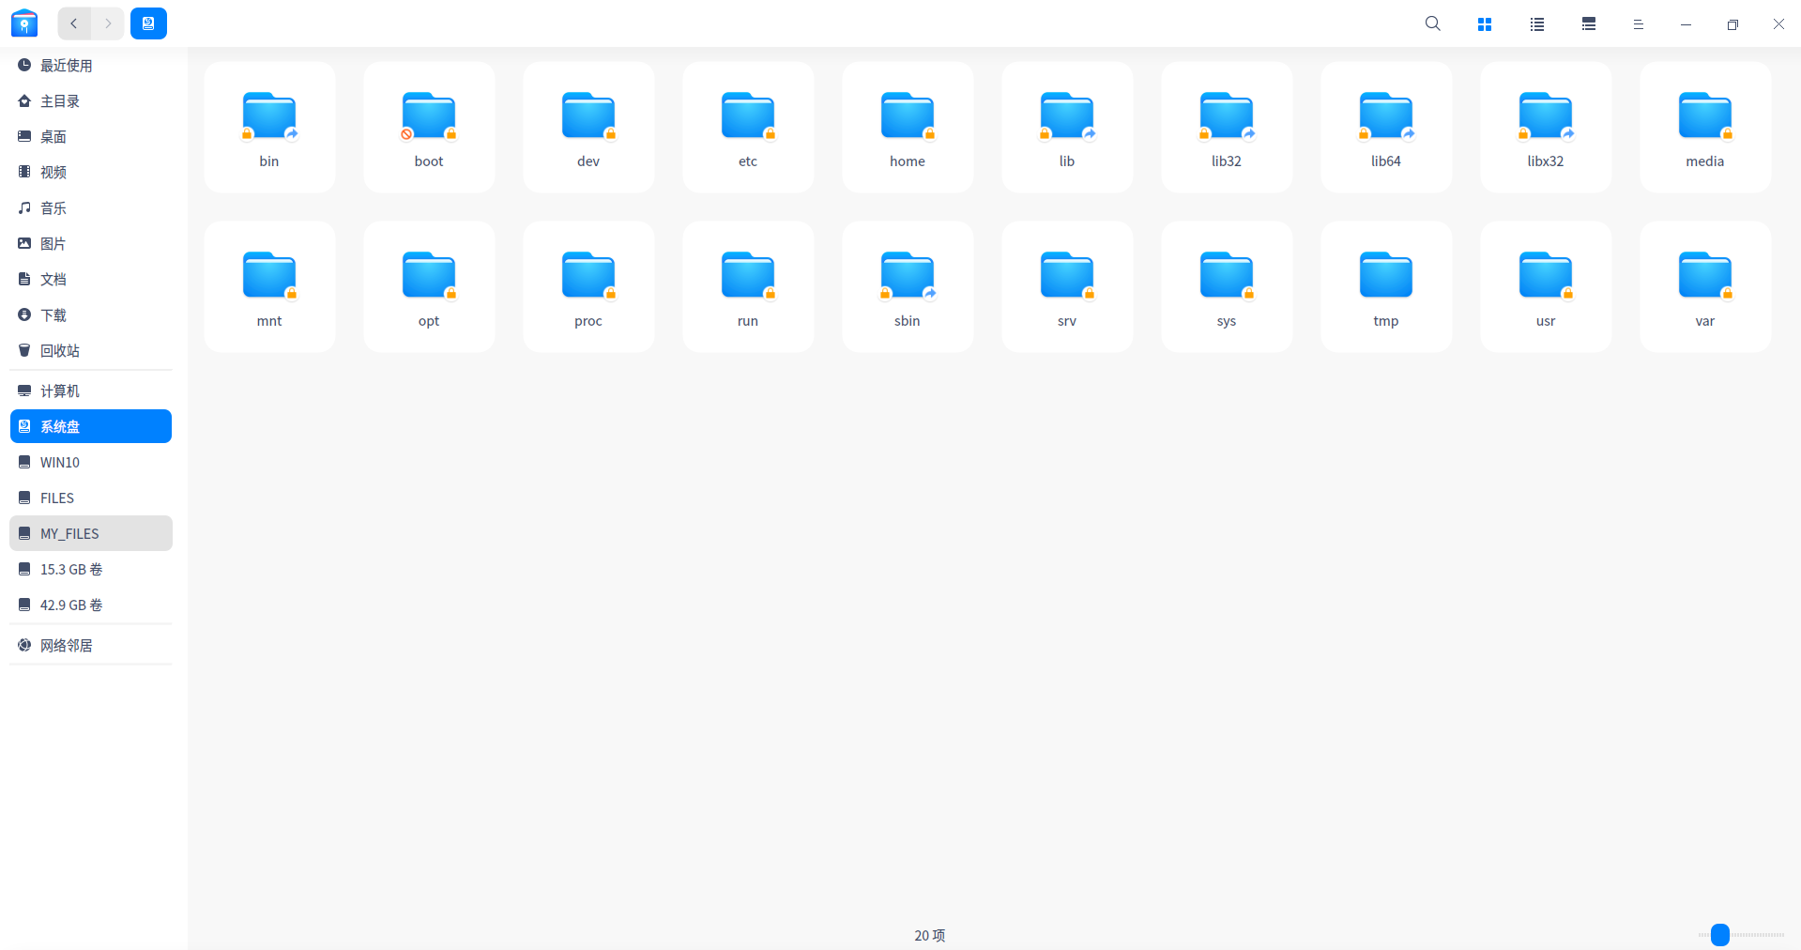Select the WIN10 drive in sidebar
The width and height of the screenshot is (1801, 950).
(60, 463)
